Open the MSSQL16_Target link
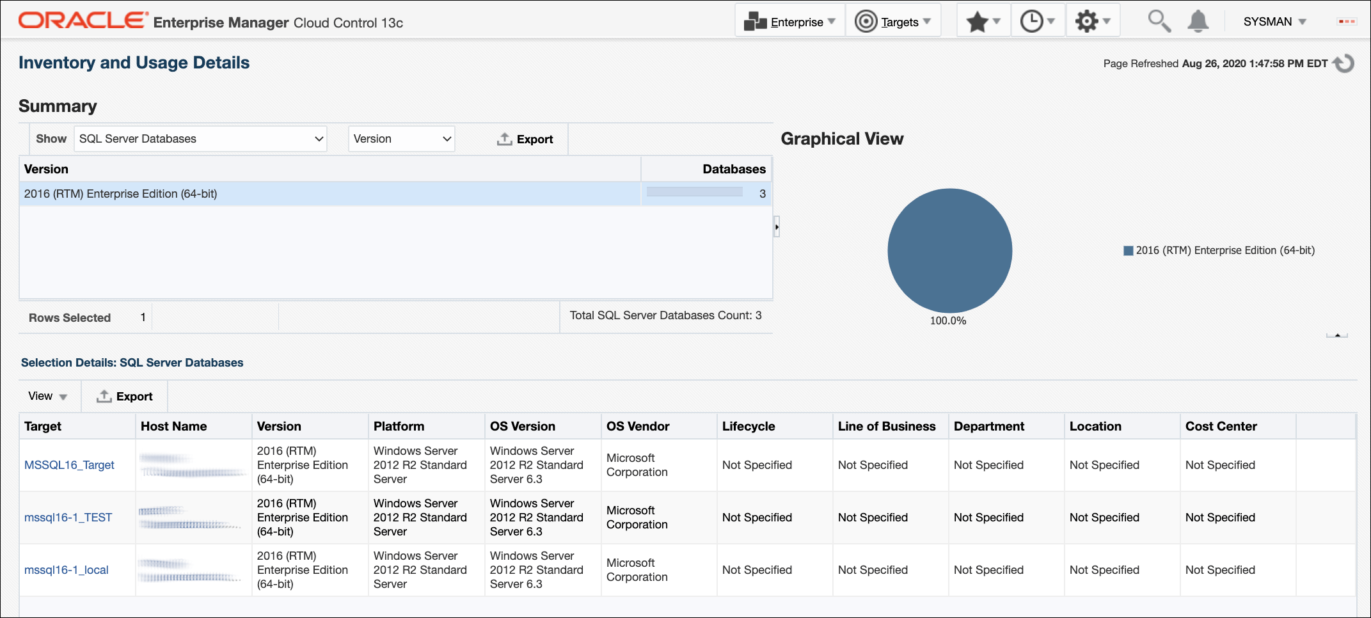The image size is (1371, 618). coord(69,465)
